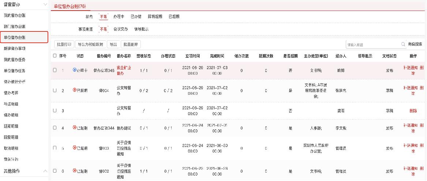Click the red 删除 link in row 3
This screenshot has width=427, height=181.
point(413,110)
